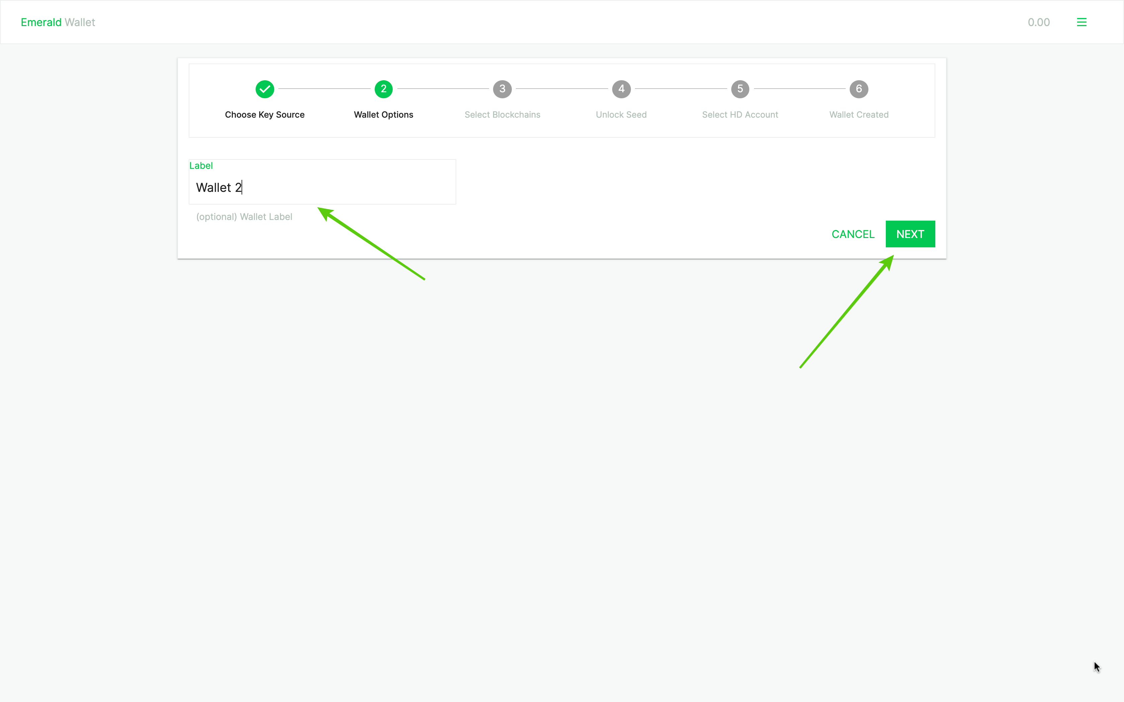Click the step 5 Select HD Account icon

point(739,89)
